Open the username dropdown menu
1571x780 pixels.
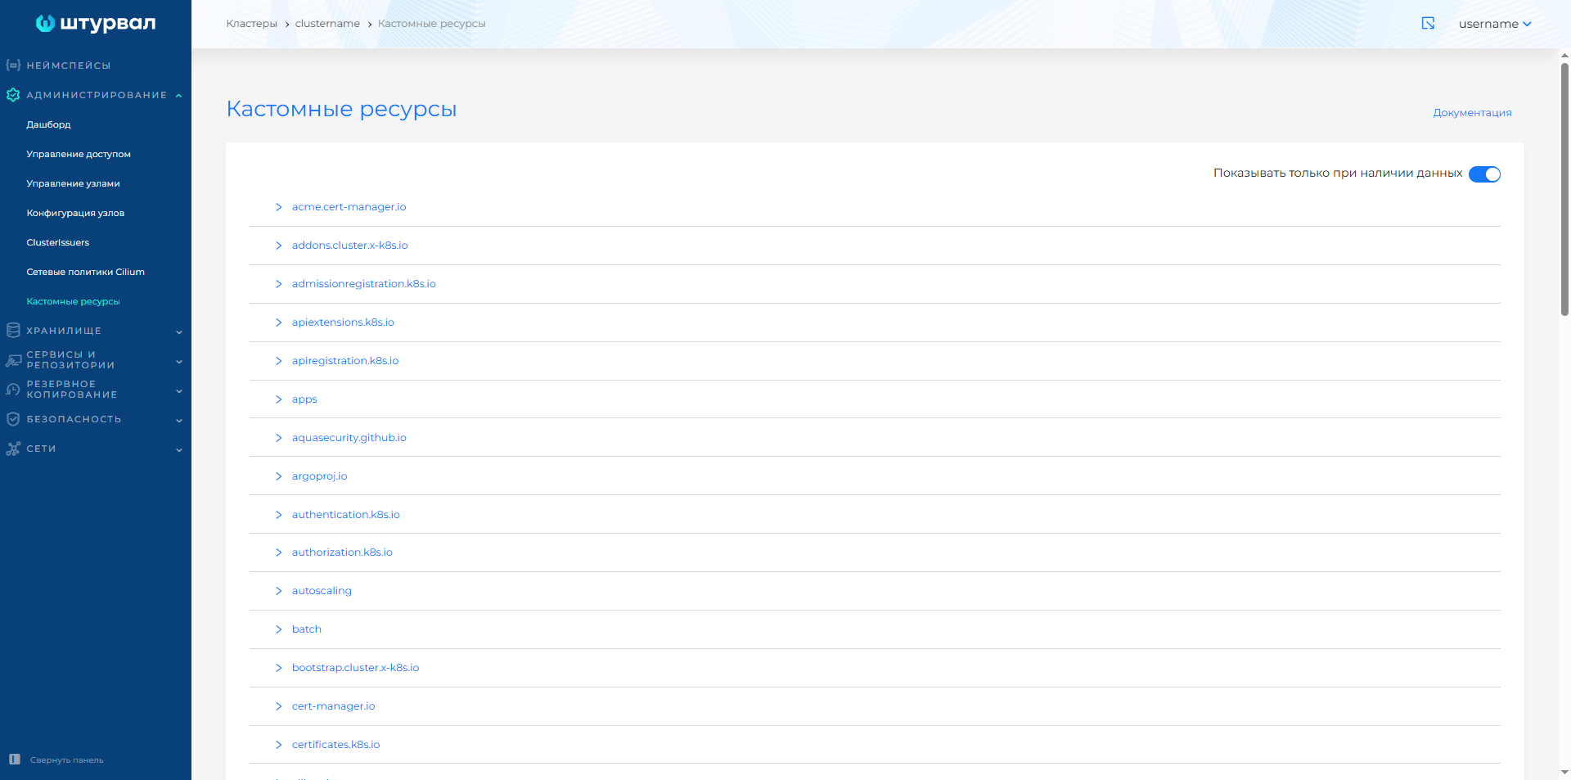[x=1494, y=24]
